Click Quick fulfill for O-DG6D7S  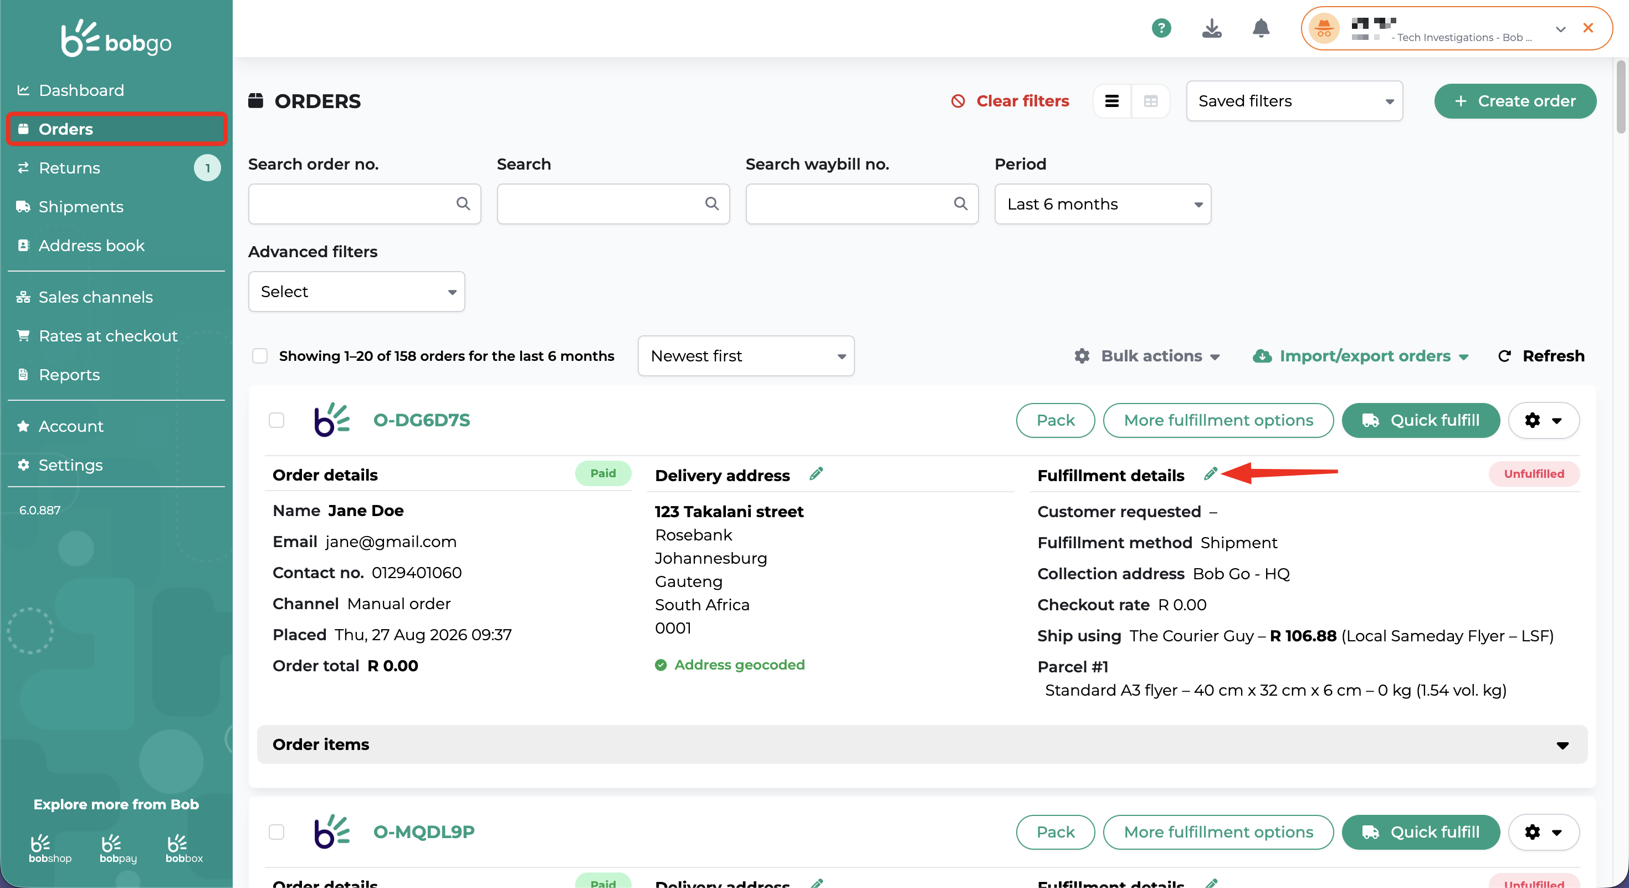pyautogui.click(x=1420, y=420)
